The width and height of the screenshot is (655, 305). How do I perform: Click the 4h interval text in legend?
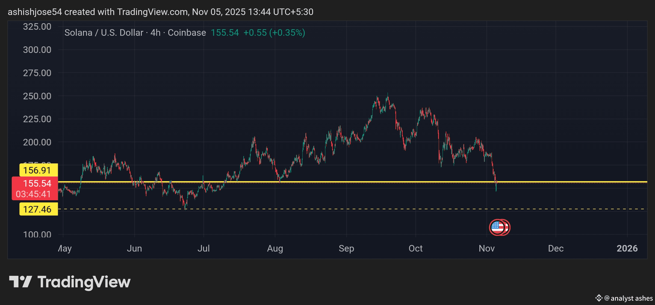pos(155,33)
